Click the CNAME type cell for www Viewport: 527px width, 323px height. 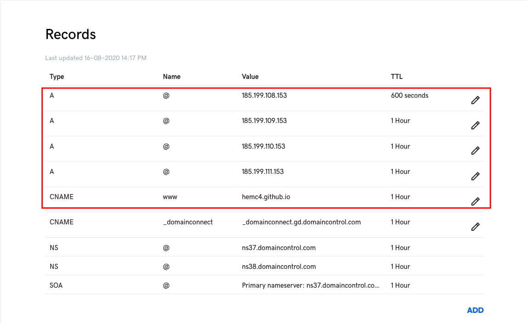(62, 197)
